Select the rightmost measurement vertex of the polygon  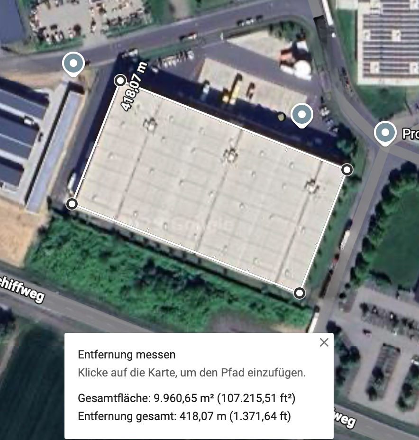347,170
